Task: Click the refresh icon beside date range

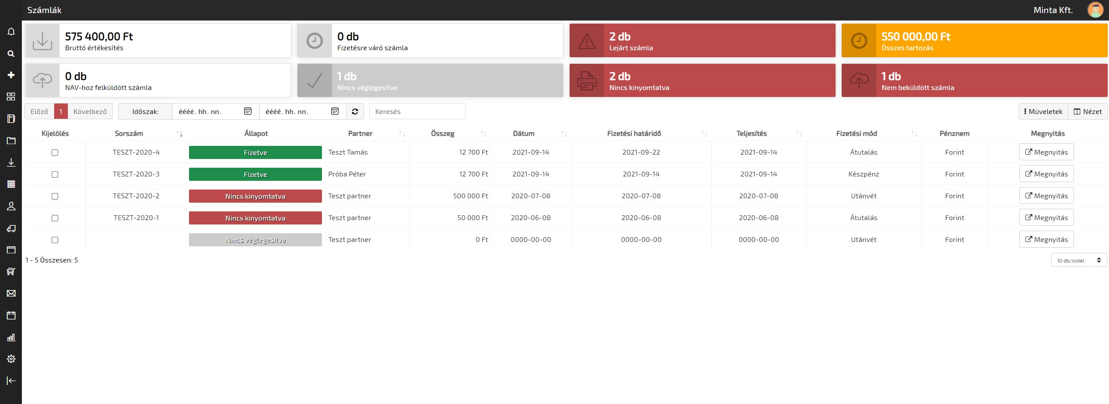Action: pyautogui.click(x=355, y=111)
